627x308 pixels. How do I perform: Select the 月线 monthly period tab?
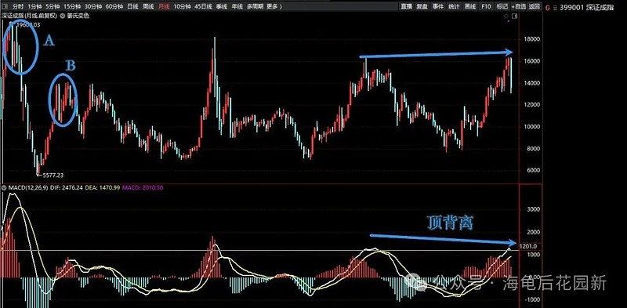164,6
